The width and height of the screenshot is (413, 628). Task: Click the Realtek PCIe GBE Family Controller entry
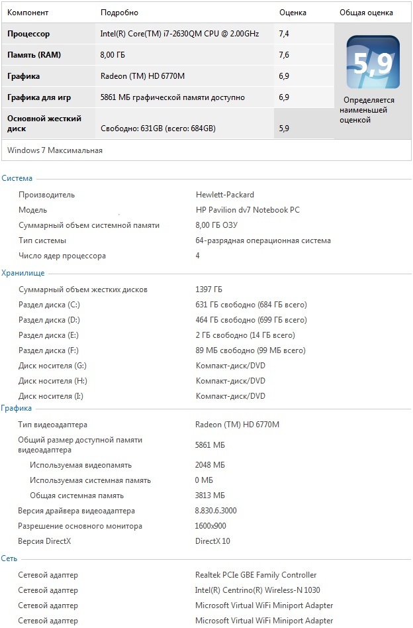click(x=255, y=575)
